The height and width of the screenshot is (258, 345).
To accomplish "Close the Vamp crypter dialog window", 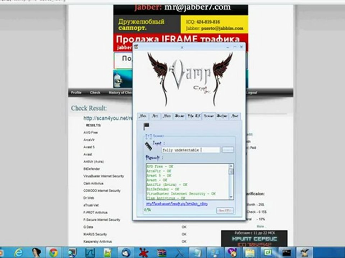I will [241, 47].
